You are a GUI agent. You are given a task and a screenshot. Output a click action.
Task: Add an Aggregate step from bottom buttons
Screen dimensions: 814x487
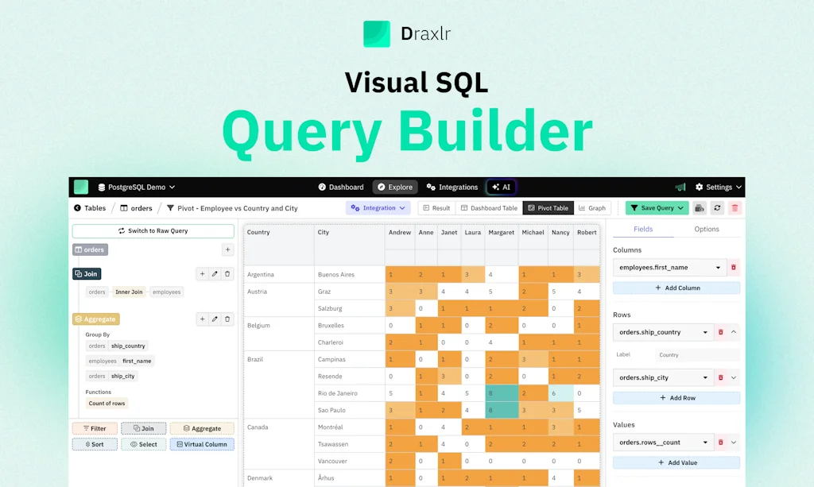point(202,428)
